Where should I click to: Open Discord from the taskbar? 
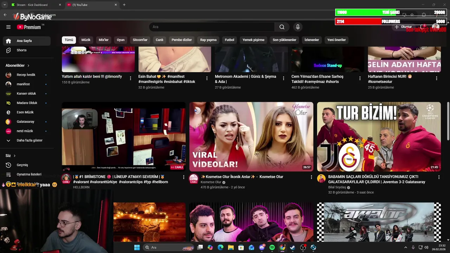[262, 247]
